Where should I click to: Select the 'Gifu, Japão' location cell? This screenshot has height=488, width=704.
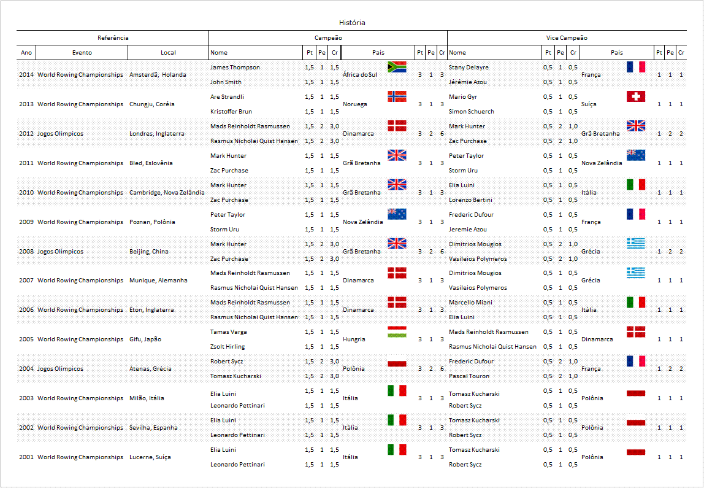pos(145,339)
